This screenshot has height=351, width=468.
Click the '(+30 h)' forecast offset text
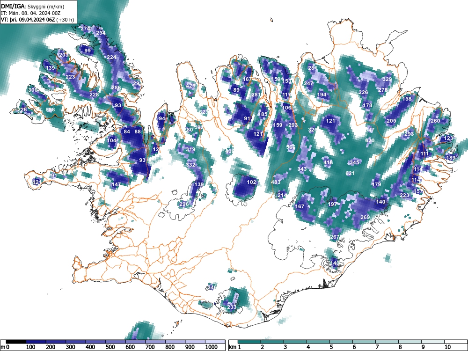(x=65, y=20)
